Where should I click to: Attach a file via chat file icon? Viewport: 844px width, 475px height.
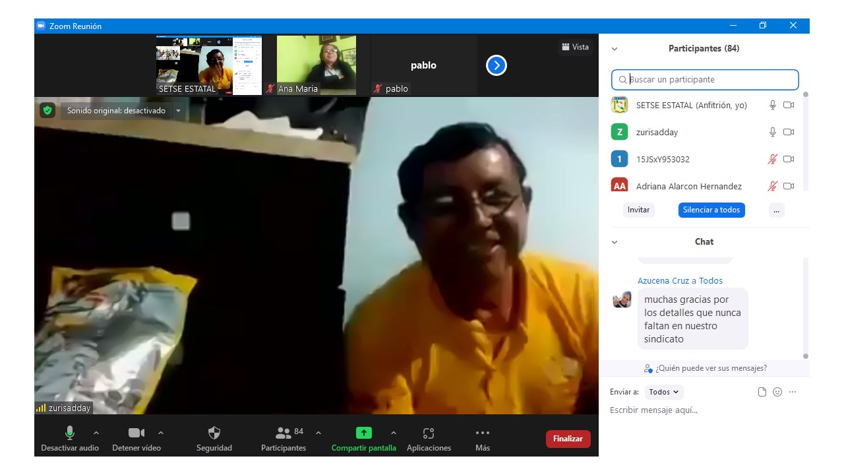(x=762, y=392)
